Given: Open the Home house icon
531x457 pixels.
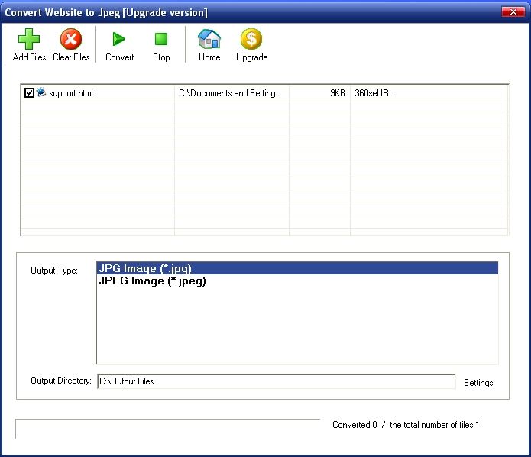Looking at the screenshot, I should click(x=209, y=40).
